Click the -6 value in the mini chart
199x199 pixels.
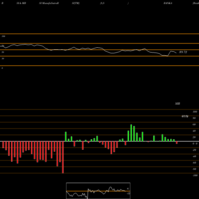(x=127, y=189)
